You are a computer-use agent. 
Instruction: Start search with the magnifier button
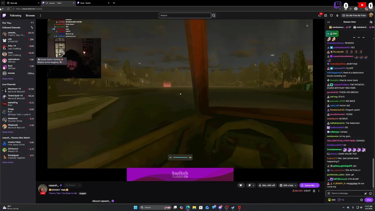pyautogui.click(x=214, y=15)
